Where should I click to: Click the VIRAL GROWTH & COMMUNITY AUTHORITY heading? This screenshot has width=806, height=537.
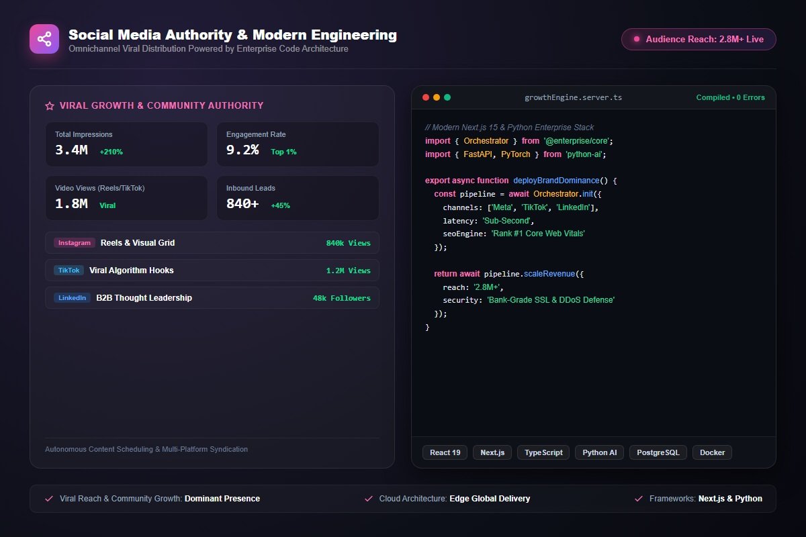(x=161, y=105)
